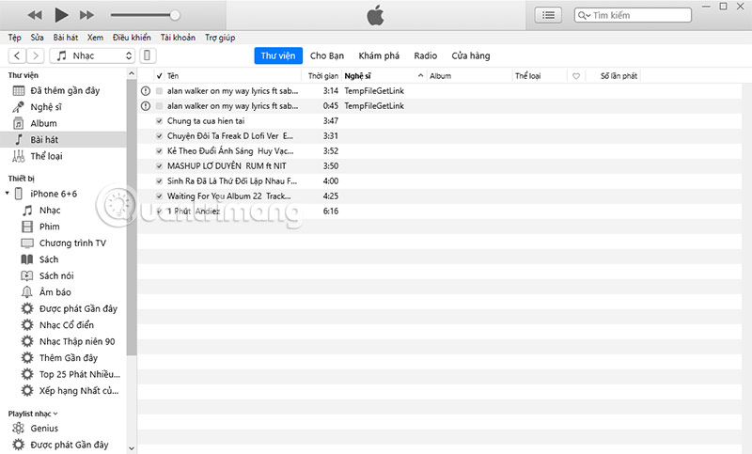
Task: Open Thêm Gần đây playlist
Action: (69, 357)
